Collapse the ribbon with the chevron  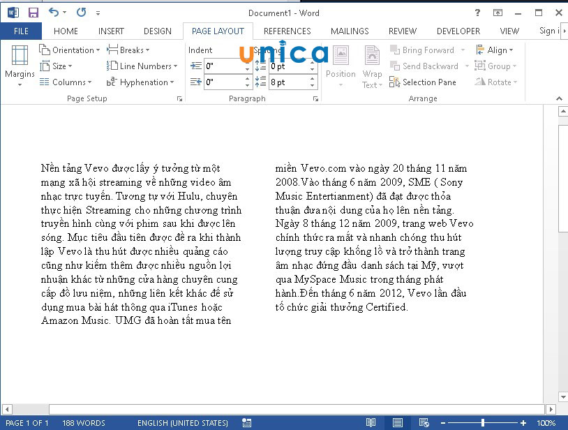[x=559, y=98]
